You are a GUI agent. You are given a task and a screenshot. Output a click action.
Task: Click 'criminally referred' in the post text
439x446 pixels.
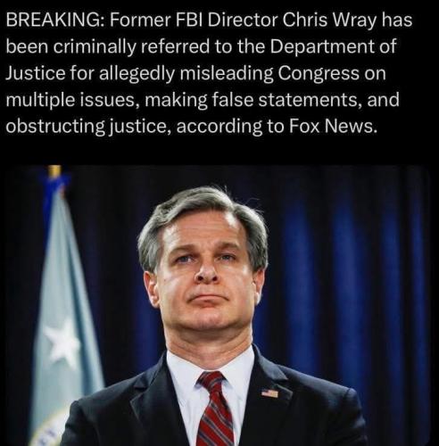[x=132, y=47]
